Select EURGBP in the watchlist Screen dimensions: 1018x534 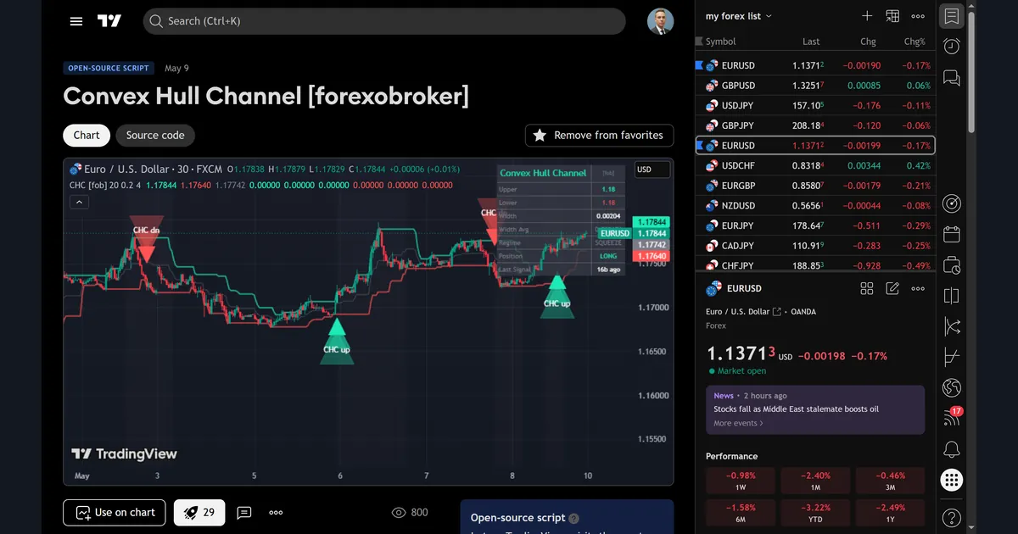click(x=815, y=186)
